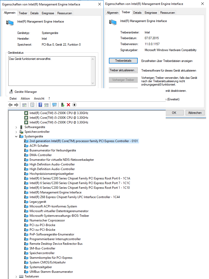Select Z68 Express Chipset LPC Interface Controller
The height and width of the screenshot is (279, 209).
(x=75, y=197)
